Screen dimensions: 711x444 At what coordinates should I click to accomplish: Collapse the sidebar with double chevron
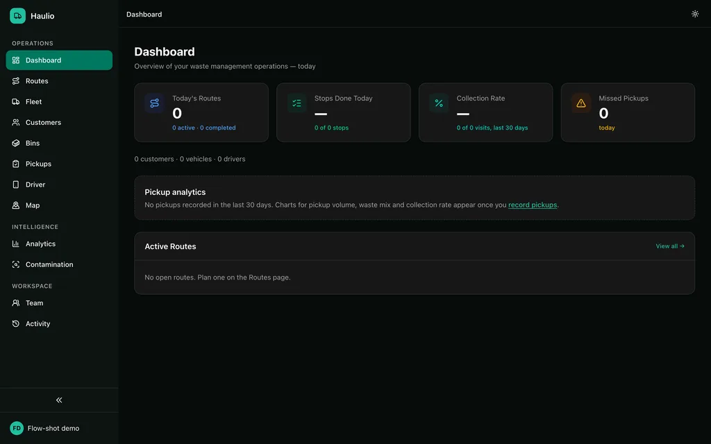click(x=59, y=400)
